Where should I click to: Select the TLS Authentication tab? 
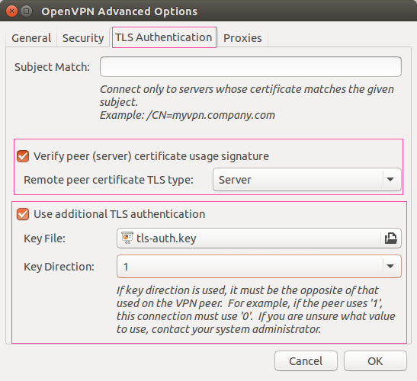[x=164, y=37]
